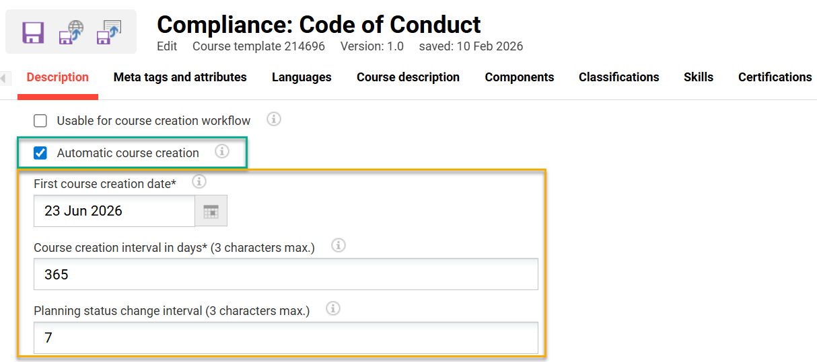Open the Certifications tab
The width and height of the screenshot is (817, 362).
click(775, 77)
